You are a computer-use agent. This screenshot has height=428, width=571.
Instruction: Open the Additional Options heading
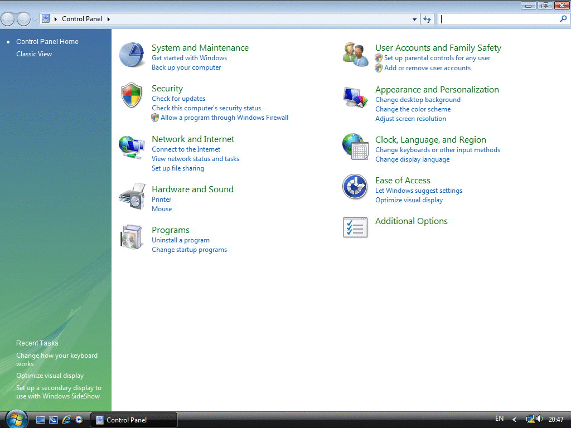click(x=411, y=221)
